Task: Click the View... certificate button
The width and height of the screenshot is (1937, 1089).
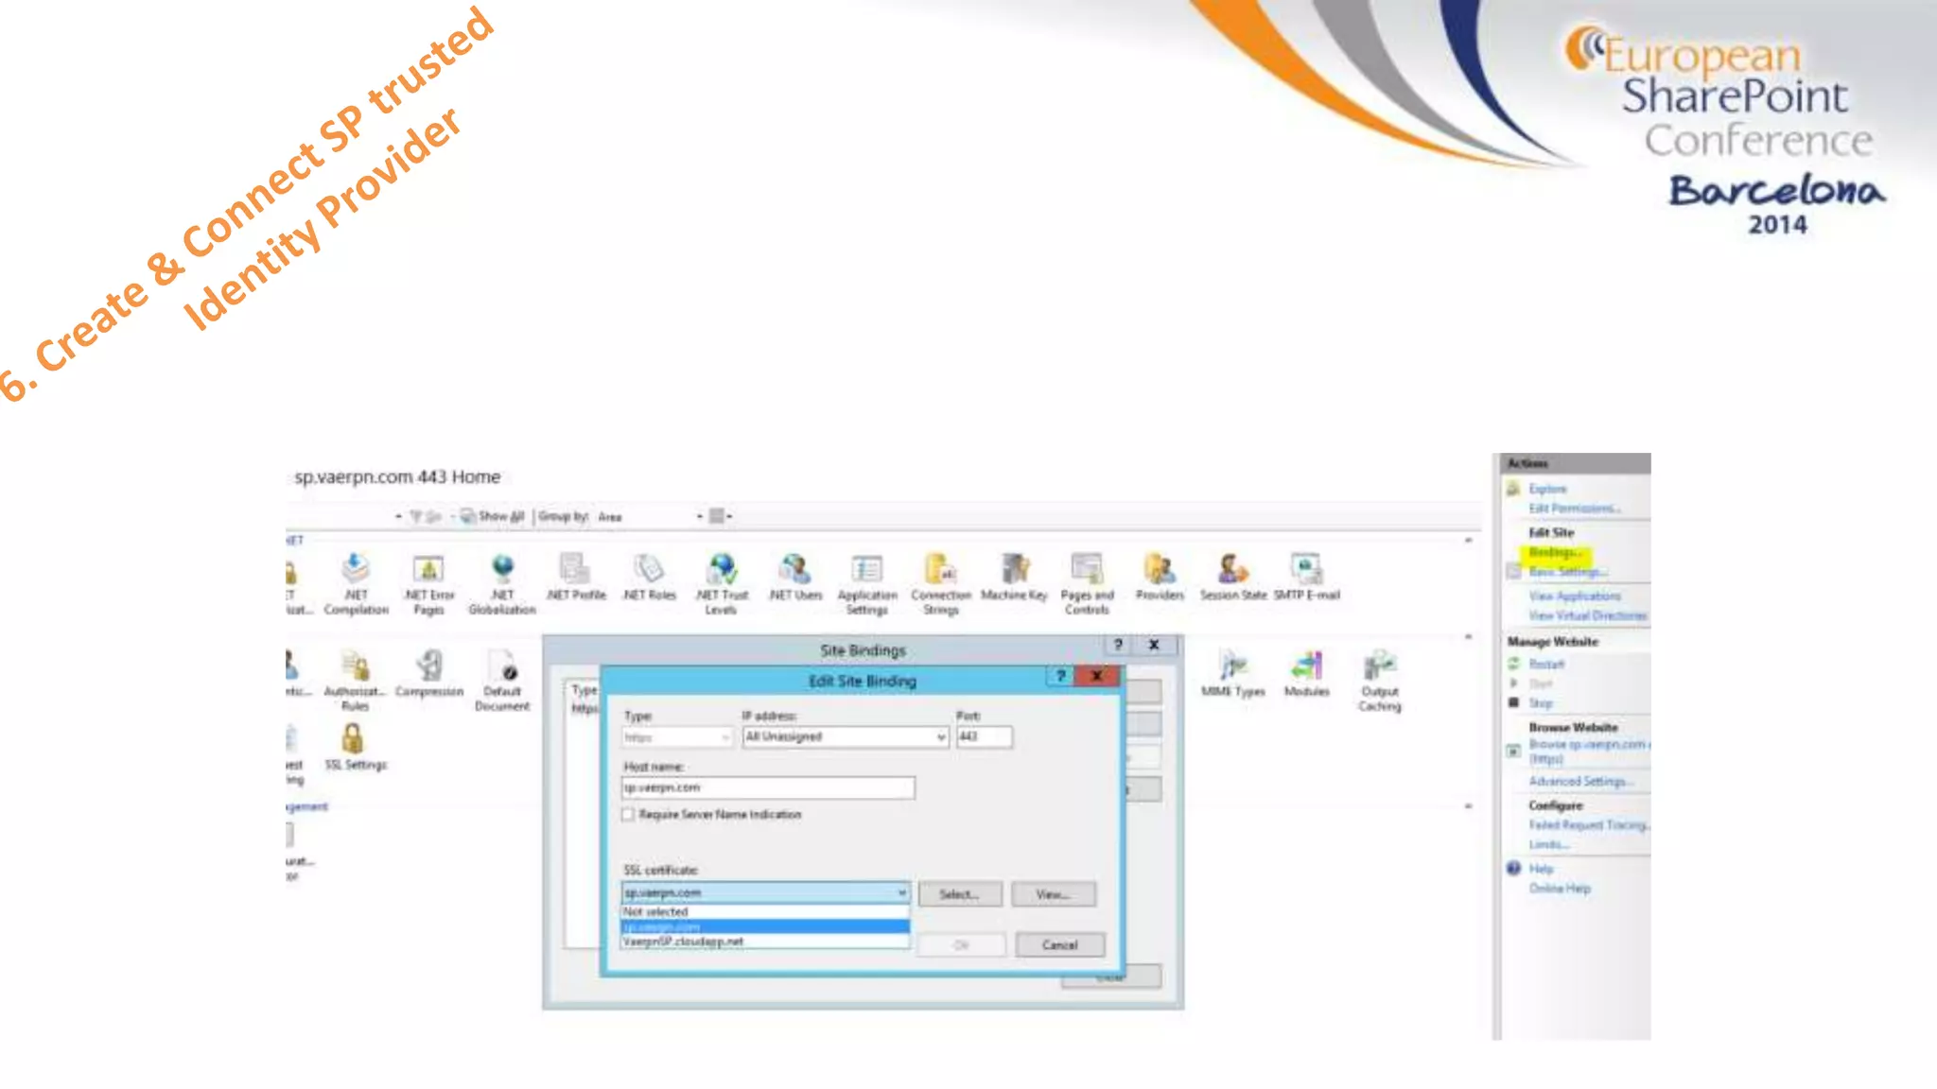Action: click(x=1053, y=894)
